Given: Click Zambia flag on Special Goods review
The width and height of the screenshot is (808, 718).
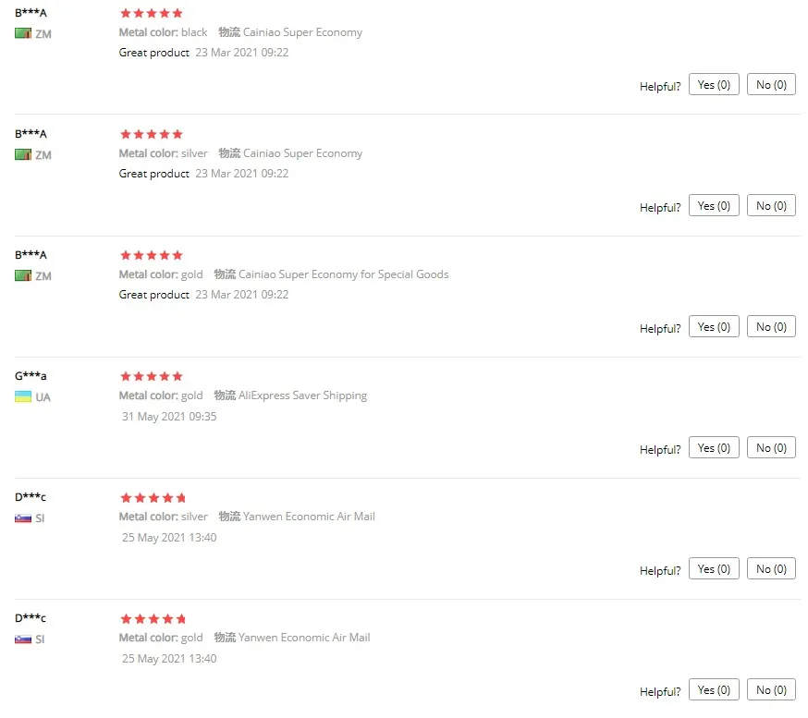Looking at the screenshot, I should point(23,275).
